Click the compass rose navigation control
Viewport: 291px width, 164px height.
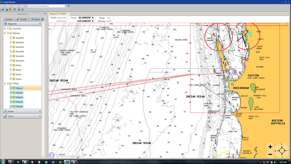pyautogui.click(x=282, y=150)
